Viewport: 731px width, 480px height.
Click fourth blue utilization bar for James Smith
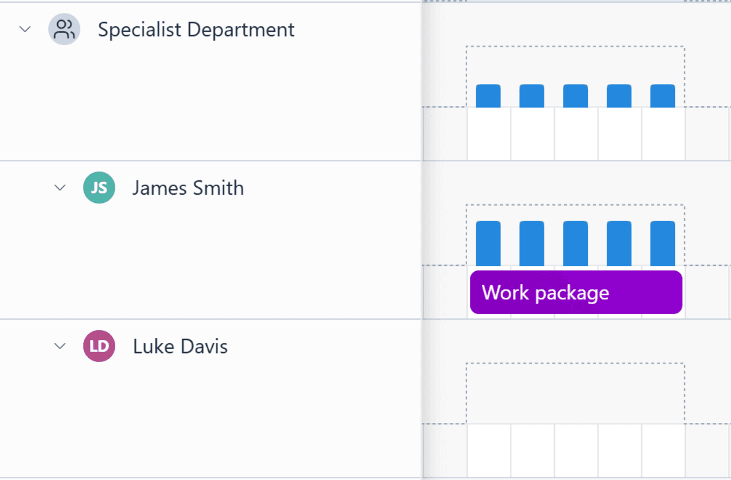pyautogui.click(x=619, y=243)
